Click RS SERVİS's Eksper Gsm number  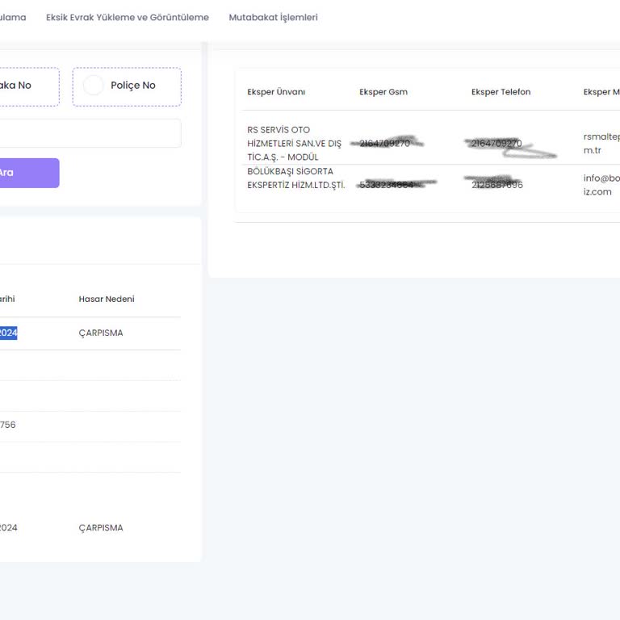click(385, 143)
